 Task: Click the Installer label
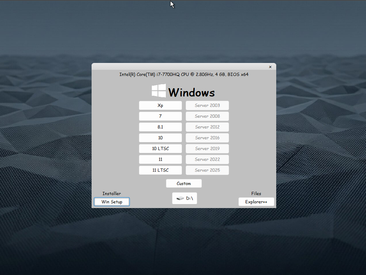pos(111,193)
